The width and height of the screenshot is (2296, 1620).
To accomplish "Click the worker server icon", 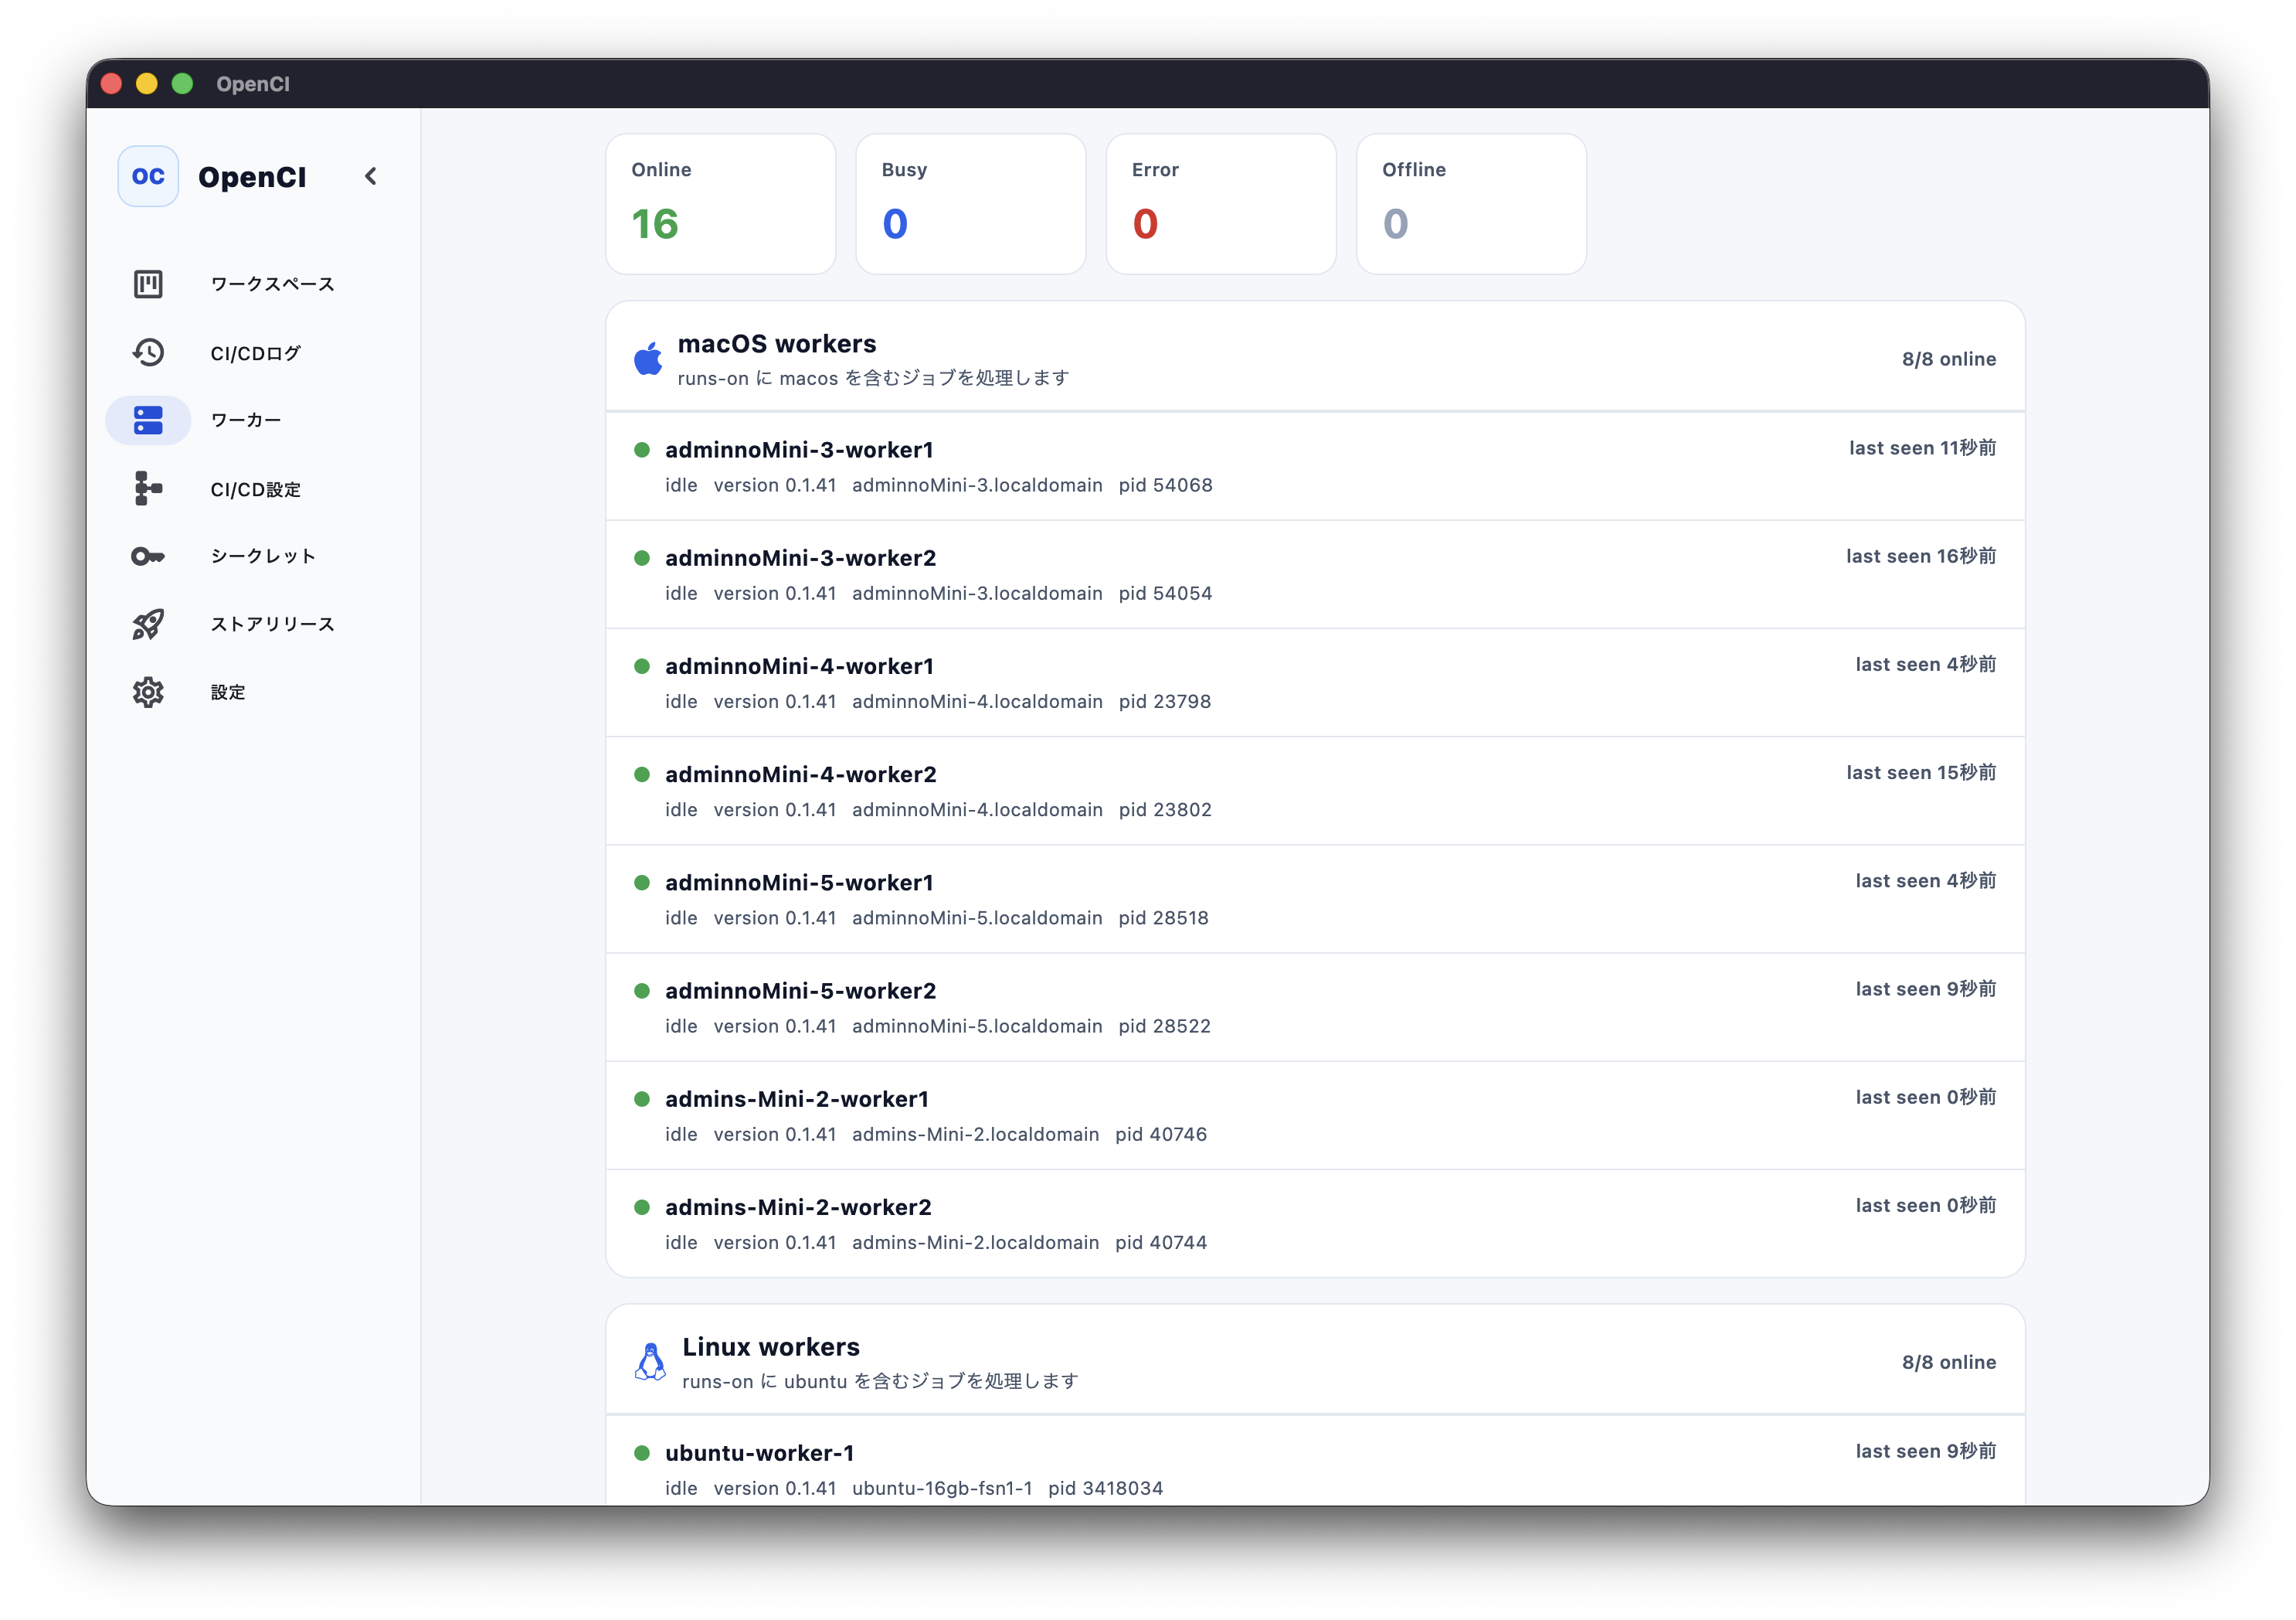I will 148,420.
